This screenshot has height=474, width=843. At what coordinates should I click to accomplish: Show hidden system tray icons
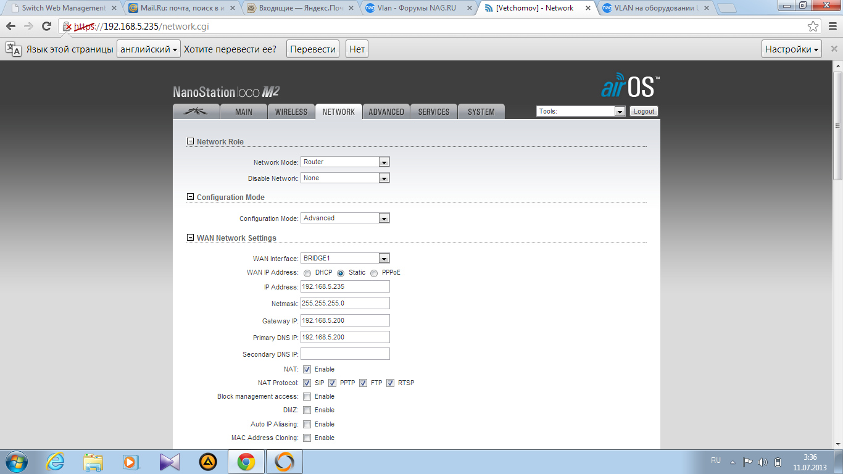[x=733, y=462]
